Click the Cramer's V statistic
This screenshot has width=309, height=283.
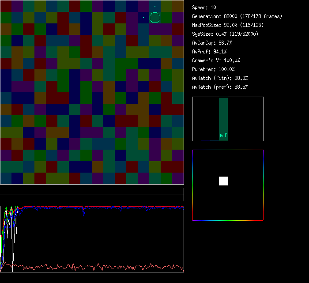pyautogui.click(x=216, y=60)
